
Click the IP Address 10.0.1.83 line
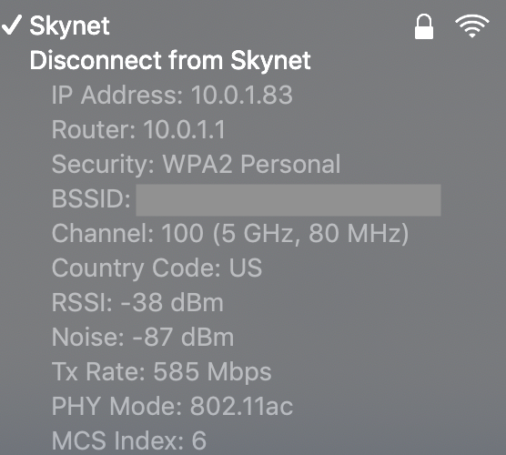[x=172, y=95]
